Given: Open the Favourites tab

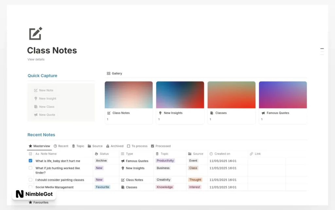Looking at the screenshot, I should tap(39, 202).
